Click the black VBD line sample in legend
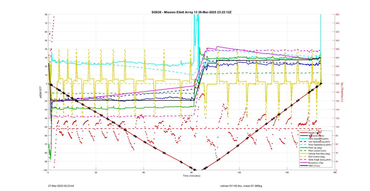The image size is (370, 191). (304, 166)
